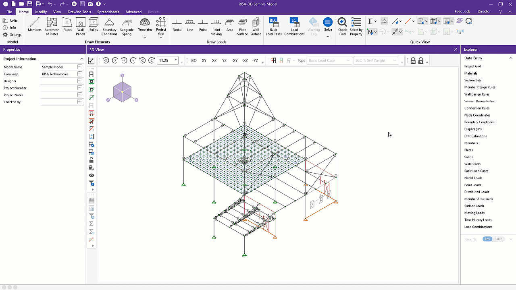Click the Feedback link

462,11
